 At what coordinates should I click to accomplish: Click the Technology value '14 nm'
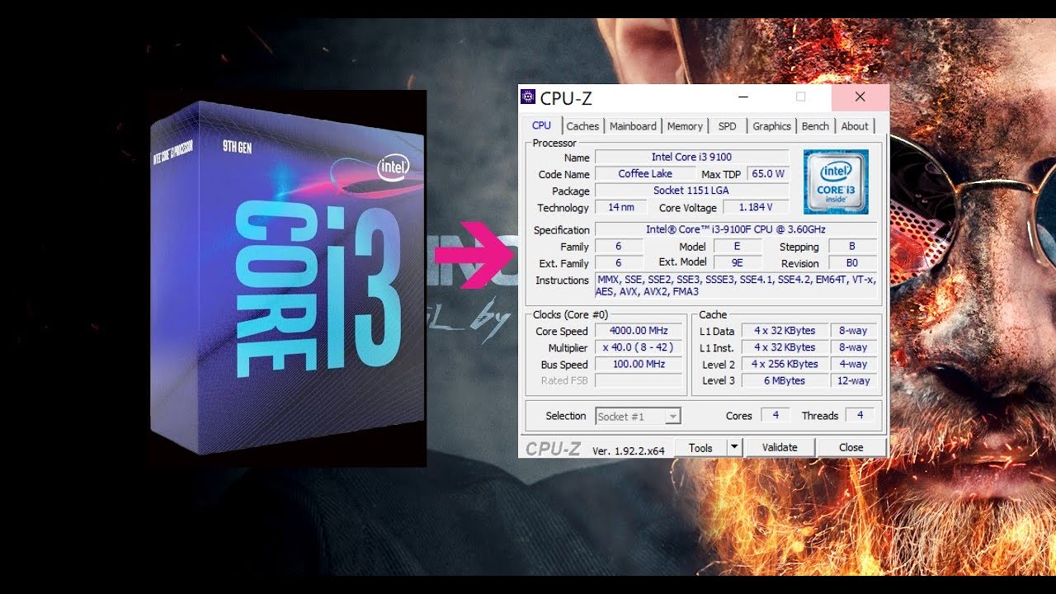tap(620, 207)
